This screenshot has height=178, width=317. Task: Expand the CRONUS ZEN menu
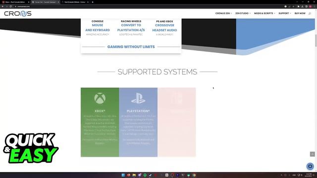(x=223, y=13)
